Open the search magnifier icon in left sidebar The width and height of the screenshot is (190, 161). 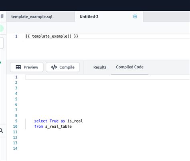click(x=1, y=131)
